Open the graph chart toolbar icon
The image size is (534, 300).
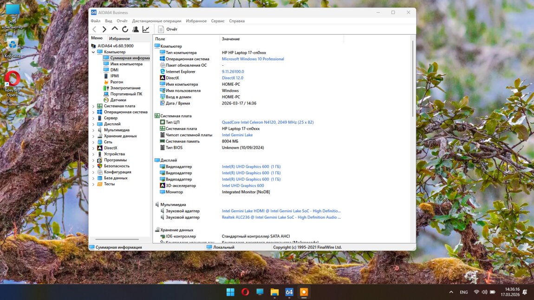146,29
